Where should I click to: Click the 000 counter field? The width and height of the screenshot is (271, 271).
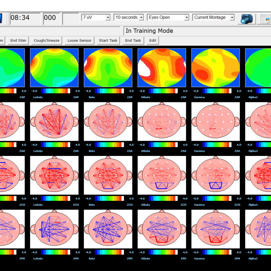coord(52,19)
